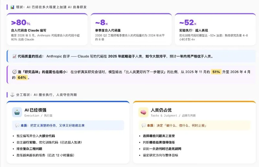Click the compass icon before 连「研究品味」
259x167 pixels.
pyautogui.click(x=14, y=72)
